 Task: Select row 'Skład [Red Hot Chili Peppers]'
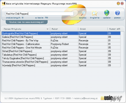point(61,51)
